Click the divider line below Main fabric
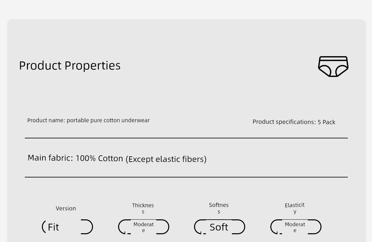Viewport: 372px width, 242px height. (x=186, y=177)
